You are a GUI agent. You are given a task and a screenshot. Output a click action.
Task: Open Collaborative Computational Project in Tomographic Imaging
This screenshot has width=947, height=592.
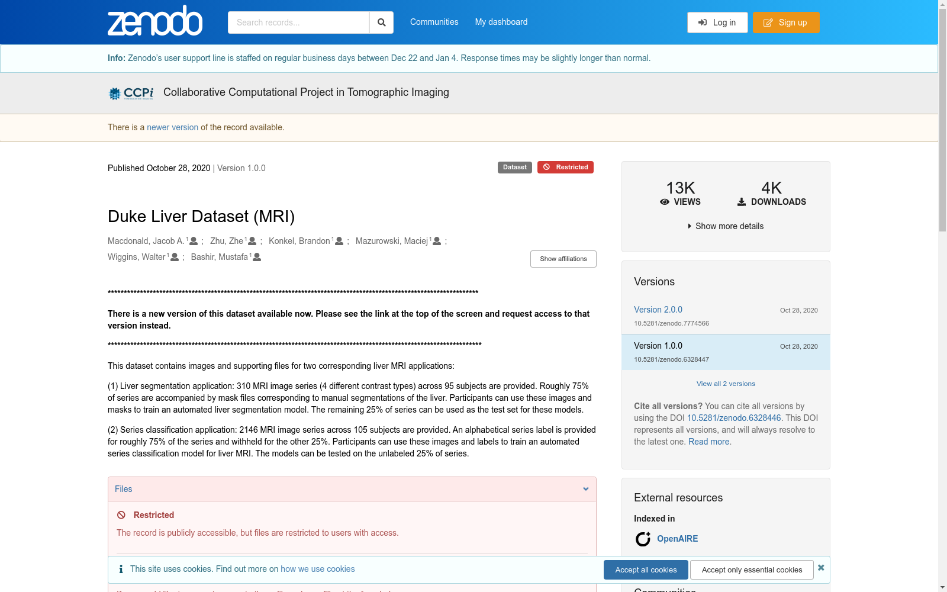pyautogui.click(x=306, y=92)
